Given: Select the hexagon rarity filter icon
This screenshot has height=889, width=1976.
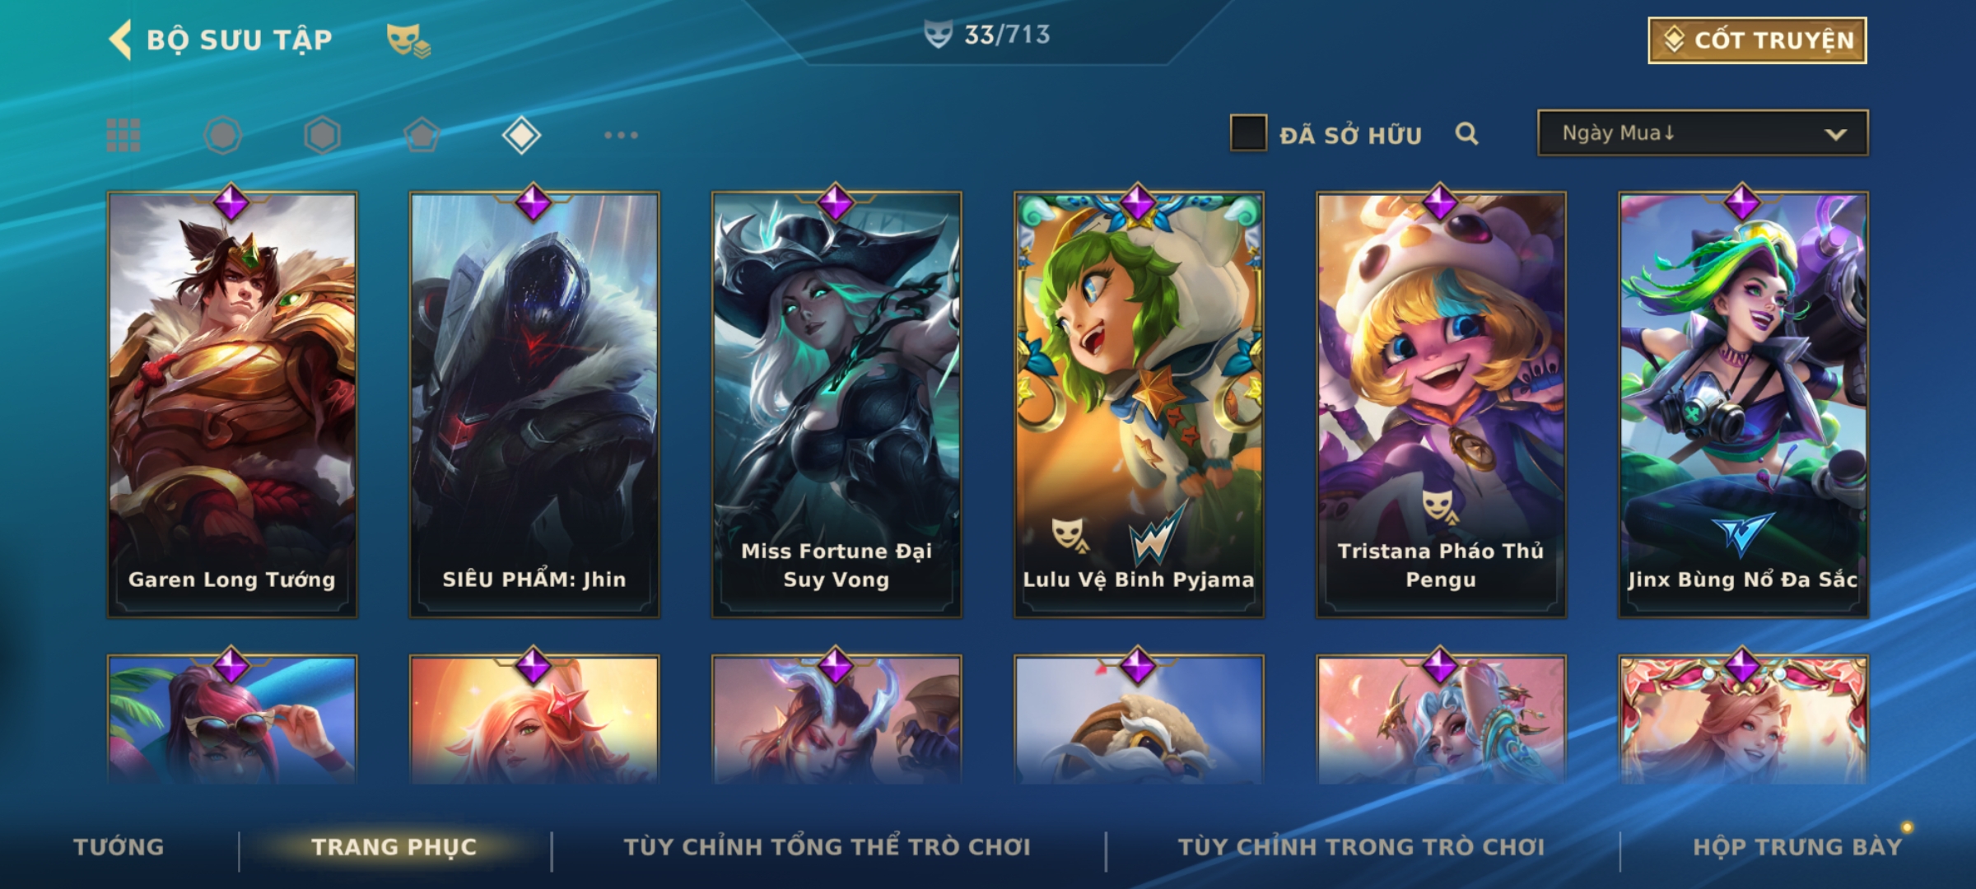Looking at the screenshot, I should [x=322, y=135].
